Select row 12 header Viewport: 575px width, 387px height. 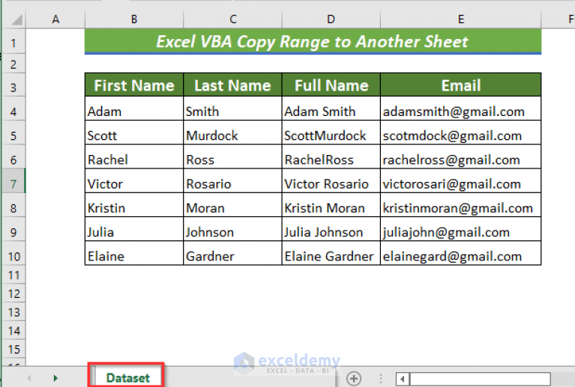(13, 293)
